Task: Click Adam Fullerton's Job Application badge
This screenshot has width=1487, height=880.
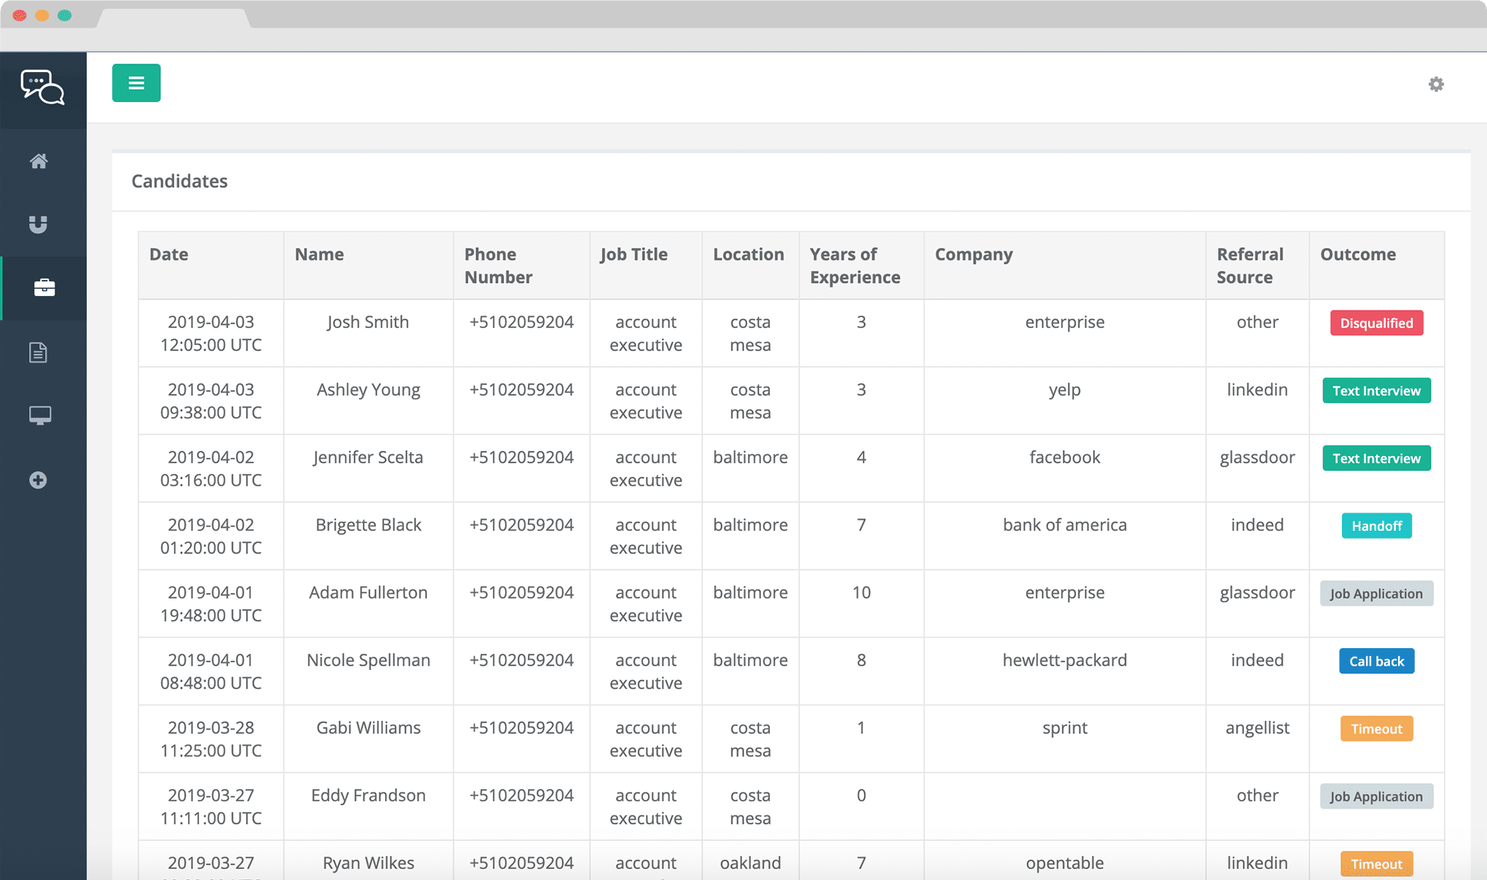Action: point(1376,593)
